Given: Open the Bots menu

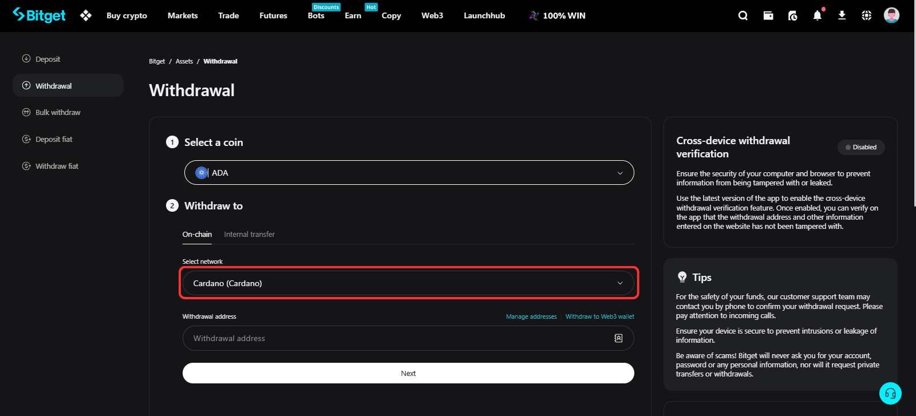Looking at the screenshot, I should tap(316, 15).
